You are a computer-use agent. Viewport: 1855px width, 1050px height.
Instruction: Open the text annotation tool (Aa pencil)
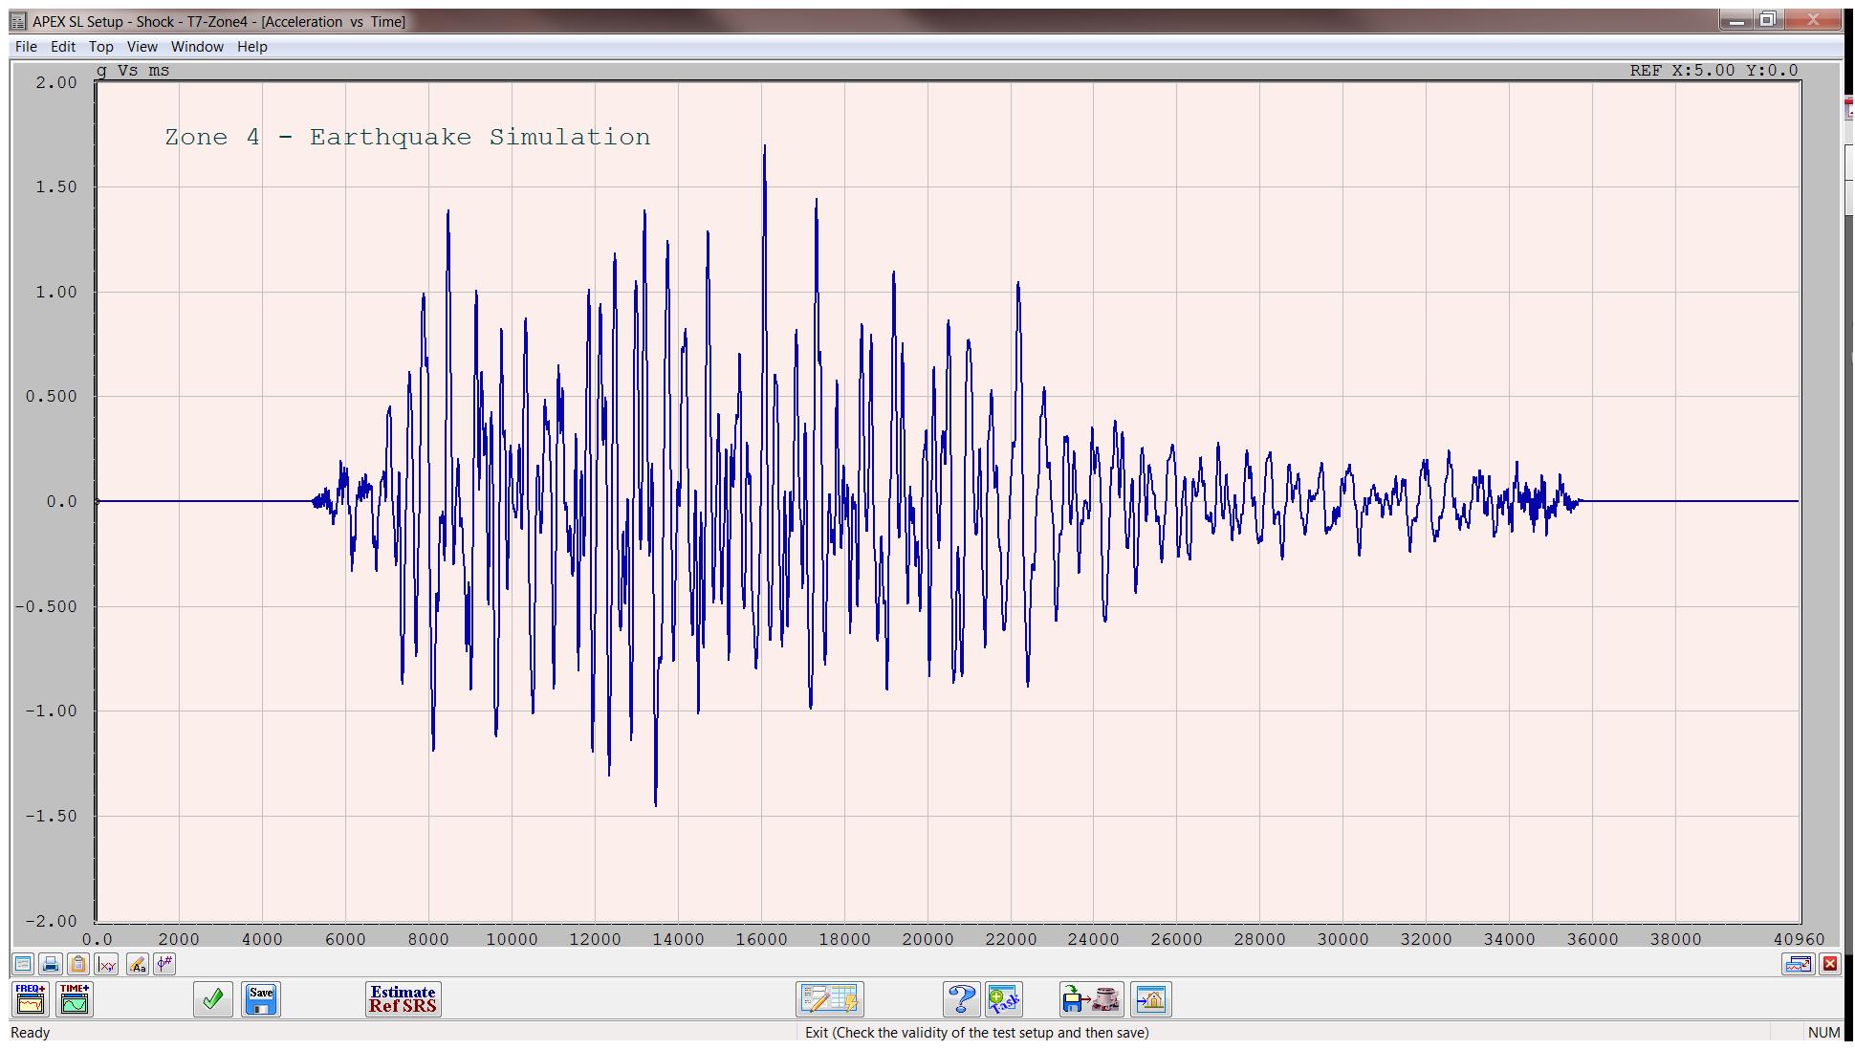(x=137, y=964)
